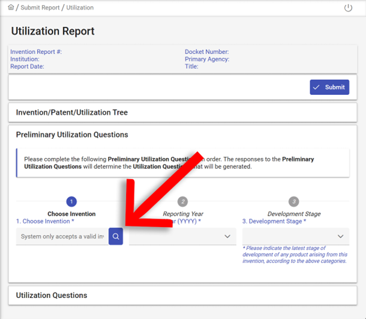Click the Utilization Report page heading
The width and height of the screenshot is (366, 319).
(53, 31)
